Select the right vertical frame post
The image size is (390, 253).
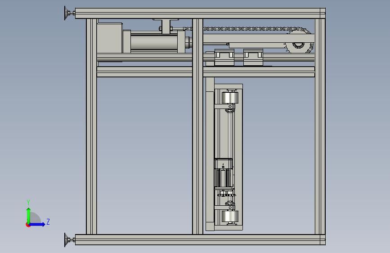click(320, 126)
